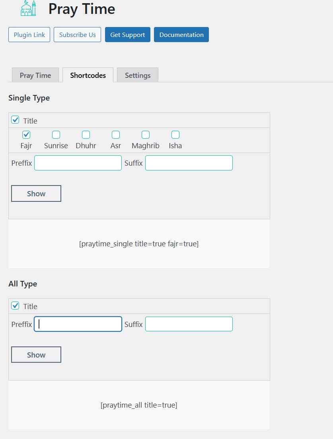333x439 pixels.
Task: Uncheck Title in Single Type section
Action: [x=15, y=120]
